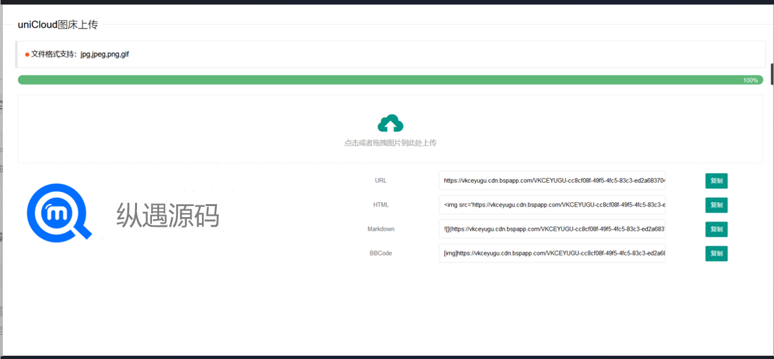Click the orange bullet dot in notice

[27, 54]
